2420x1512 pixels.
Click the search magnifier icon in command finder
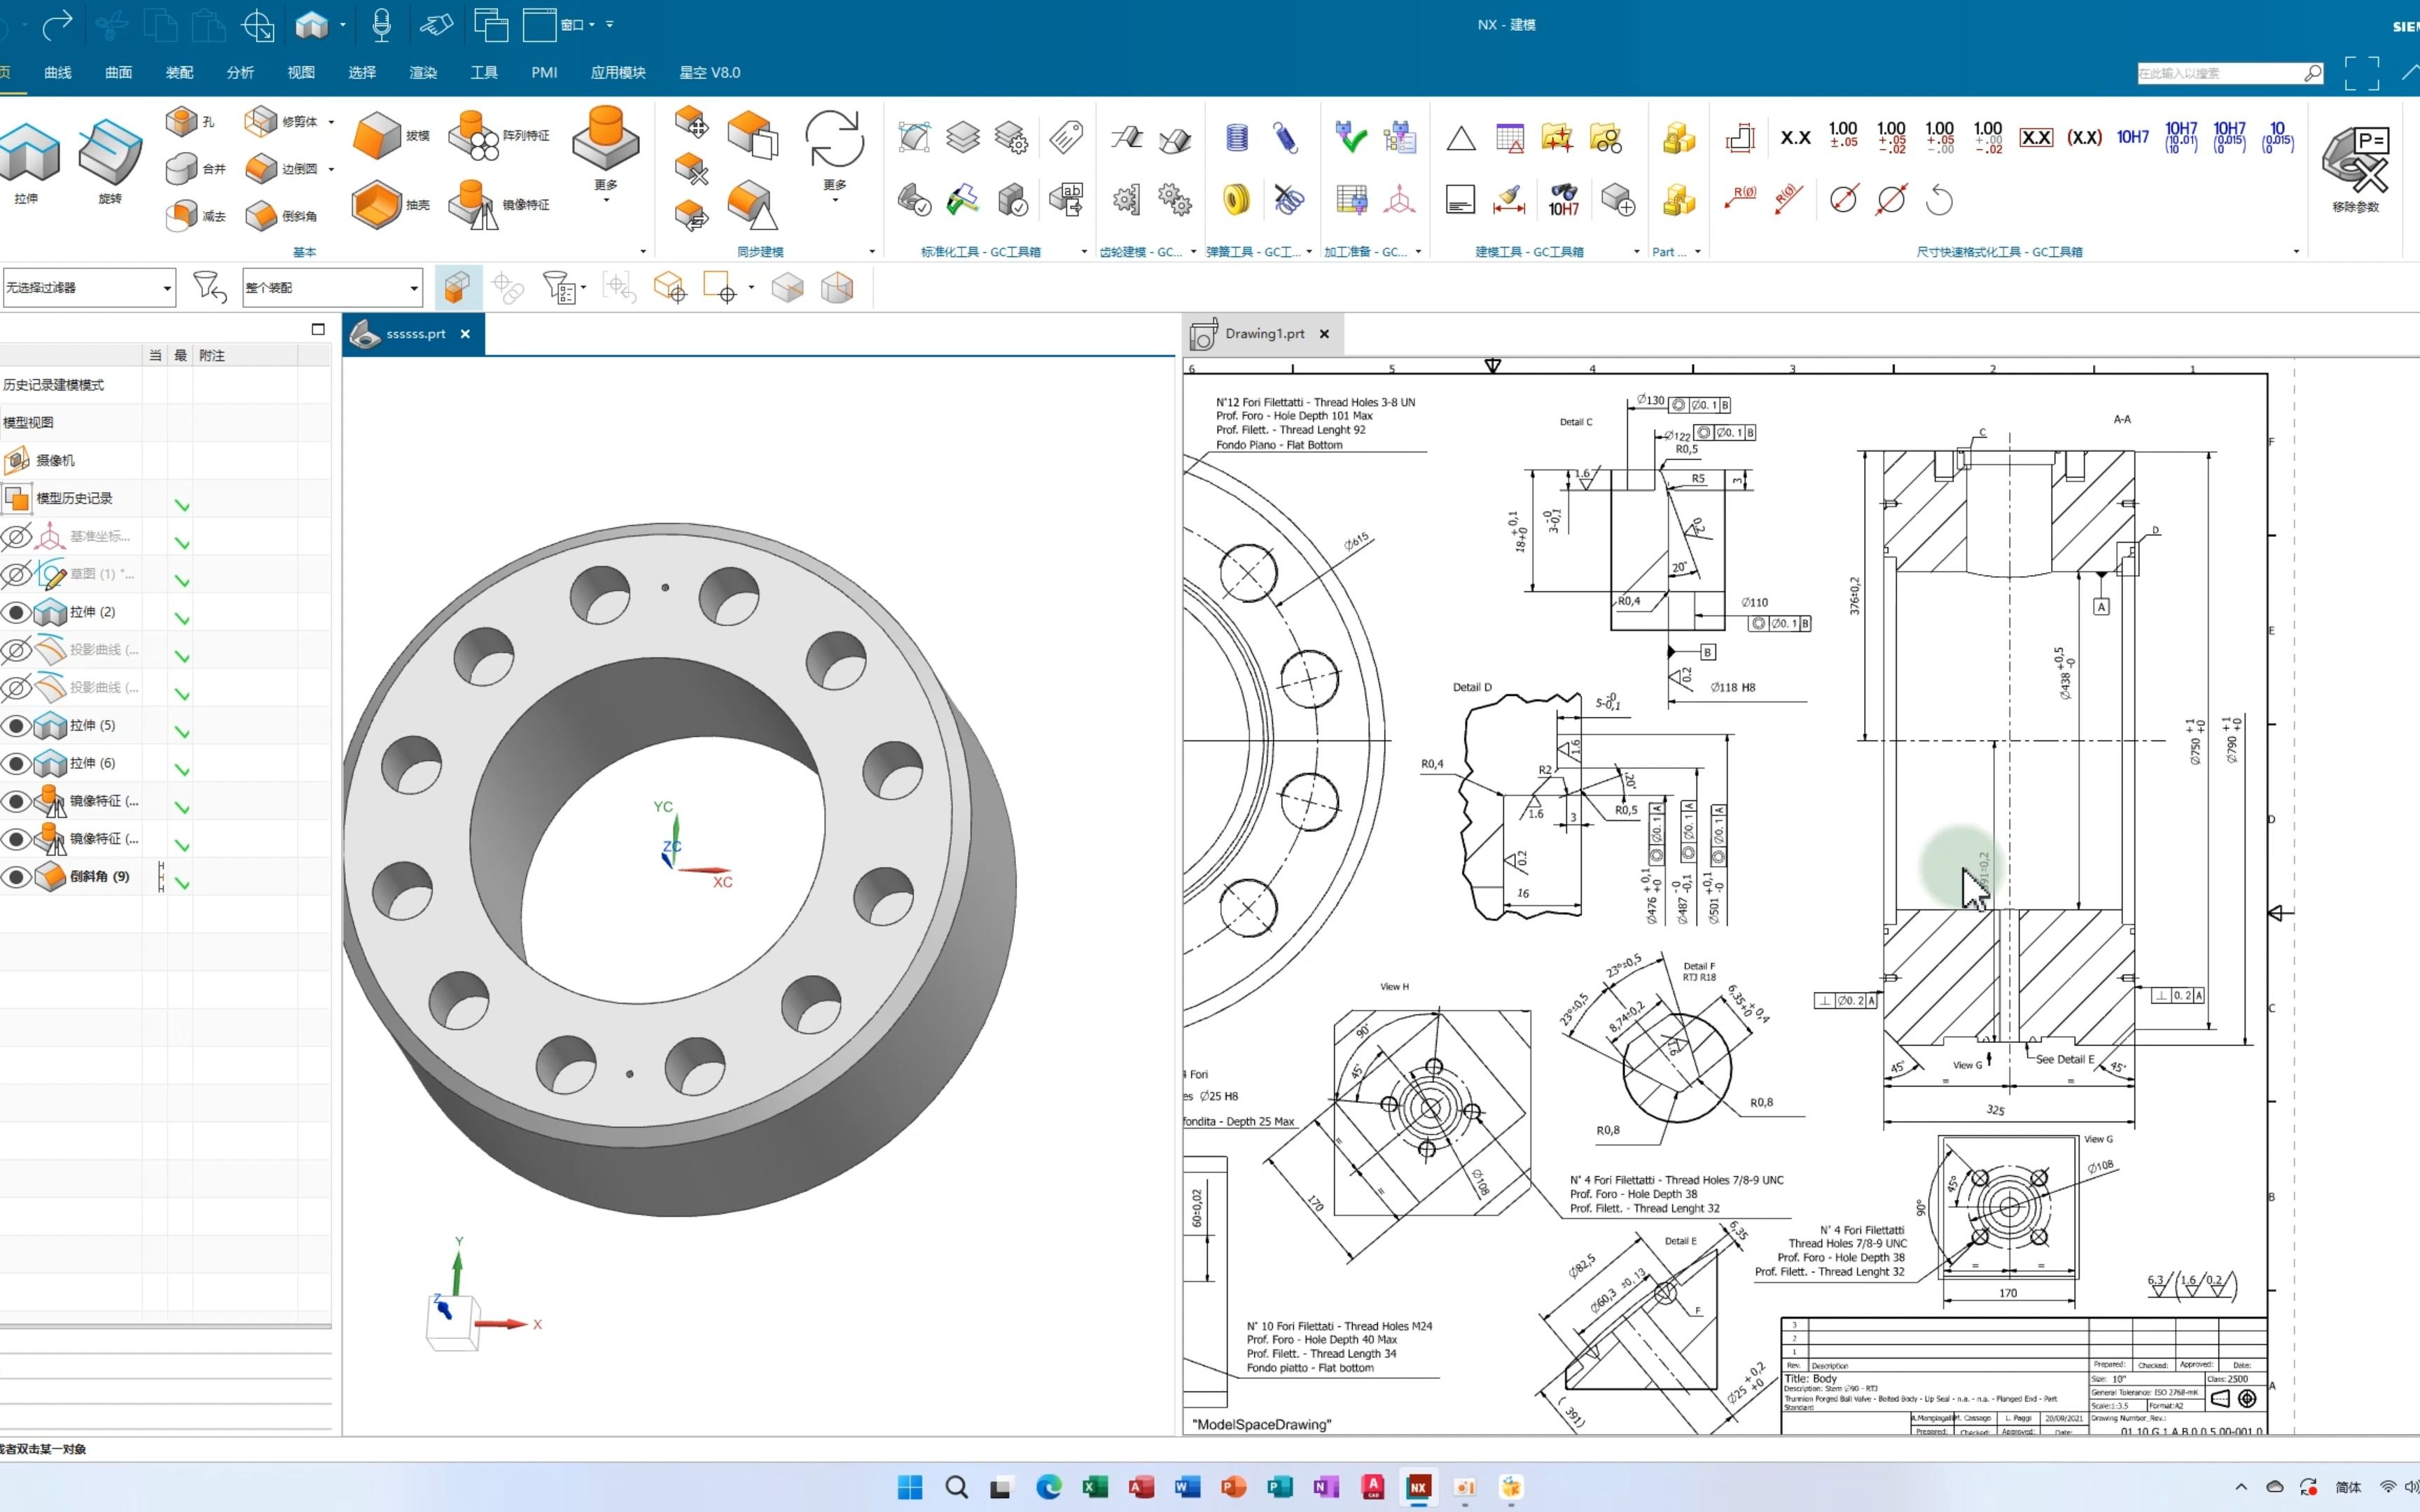click(x=2312, y=73)
